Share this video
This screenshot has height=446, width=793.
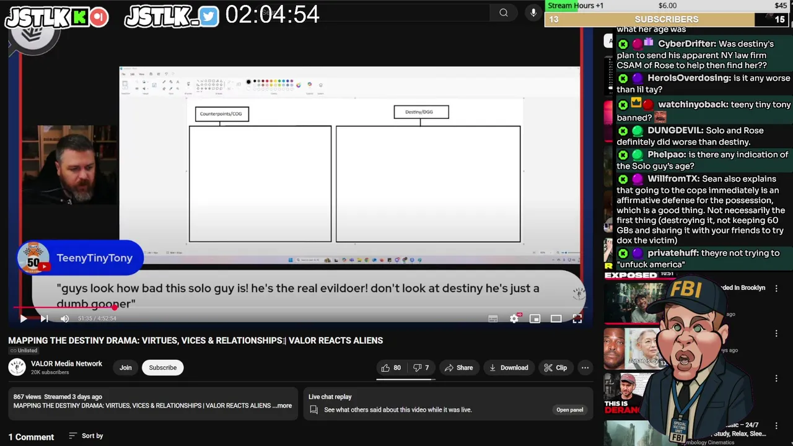click(x=459, y=367)
